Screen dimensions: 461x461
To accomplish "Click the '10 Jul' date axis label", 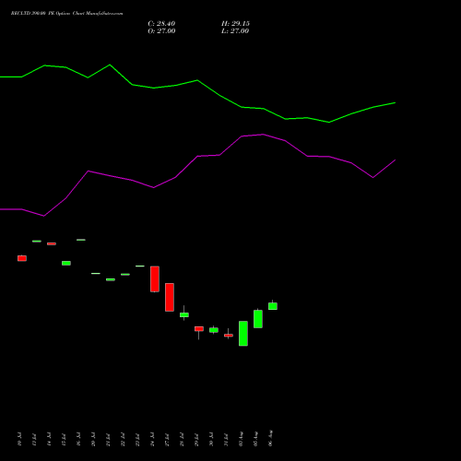I will (x=20, y=439).
